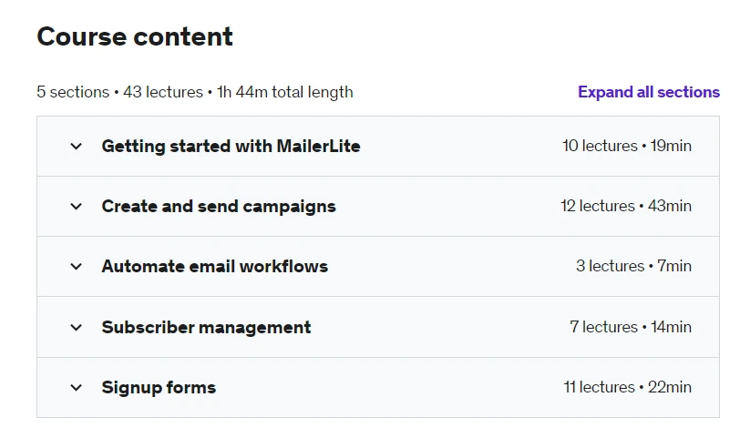750x438 pixels.
Task: Toggle the Automate email workflows chevron arrow
Action: click(77, 267)
